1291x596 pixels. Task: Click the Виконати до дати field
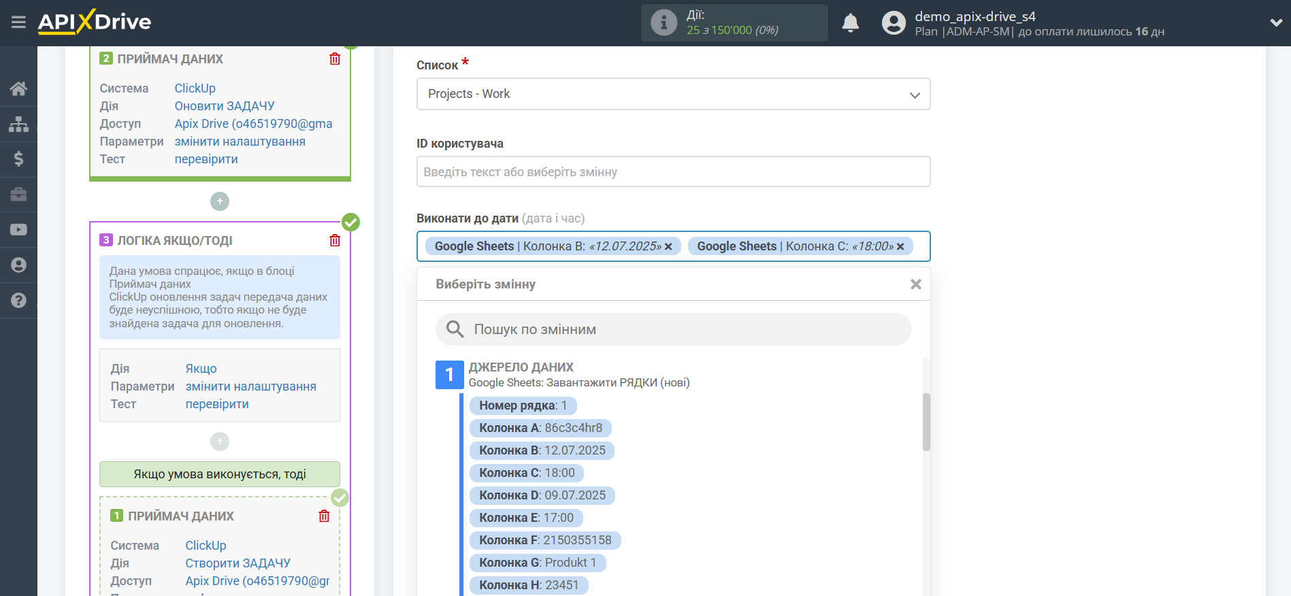point(673,246)
